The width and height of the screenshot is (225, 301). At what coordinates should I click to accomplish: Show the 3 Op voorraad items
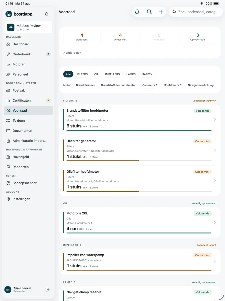(x=197, y=37)
